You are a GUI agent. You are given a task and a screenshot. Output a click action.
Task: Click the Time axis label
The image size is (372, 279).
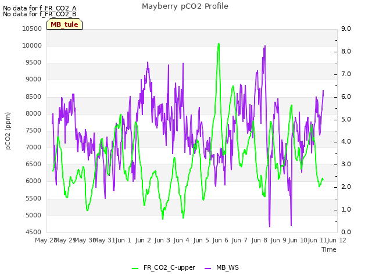click(329, 249)
